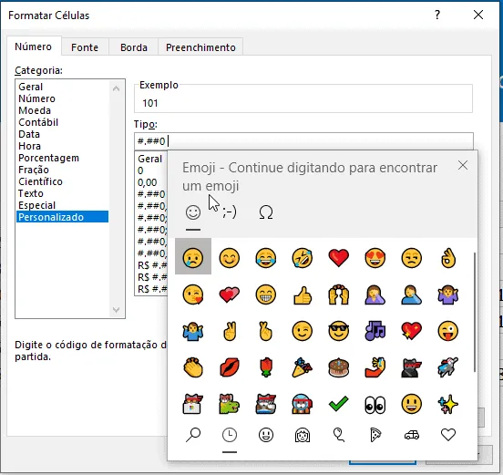This screenshot has height=475, width=503.
Task: Close the emoji picker panel
Action: [x=463, y=165]
